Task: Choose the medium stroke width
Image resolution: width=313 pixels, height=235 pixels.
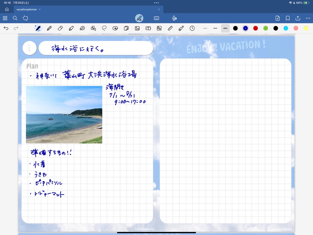Action: pyautogui.click(x=215, y=28)
